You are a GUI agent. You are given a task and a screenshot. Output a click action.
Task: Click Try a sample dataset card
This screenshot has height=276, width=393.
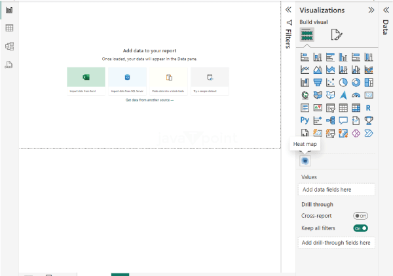(210, 81)
